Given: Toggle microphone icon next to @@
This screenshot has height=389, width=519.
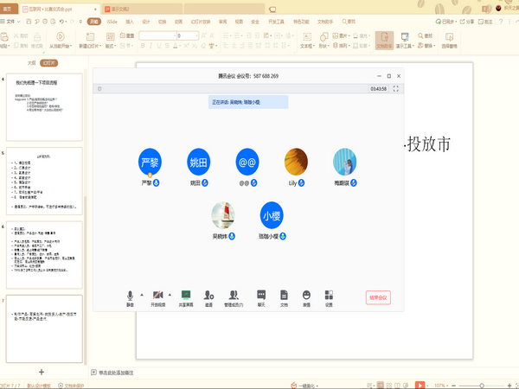Looking at the screenshot, I should tap(253, 183).
